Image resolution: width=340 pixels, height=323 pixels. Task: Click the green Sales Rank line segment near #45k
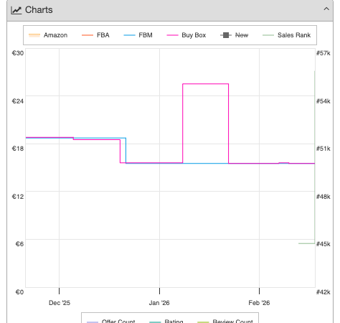(x=306, y=243)
